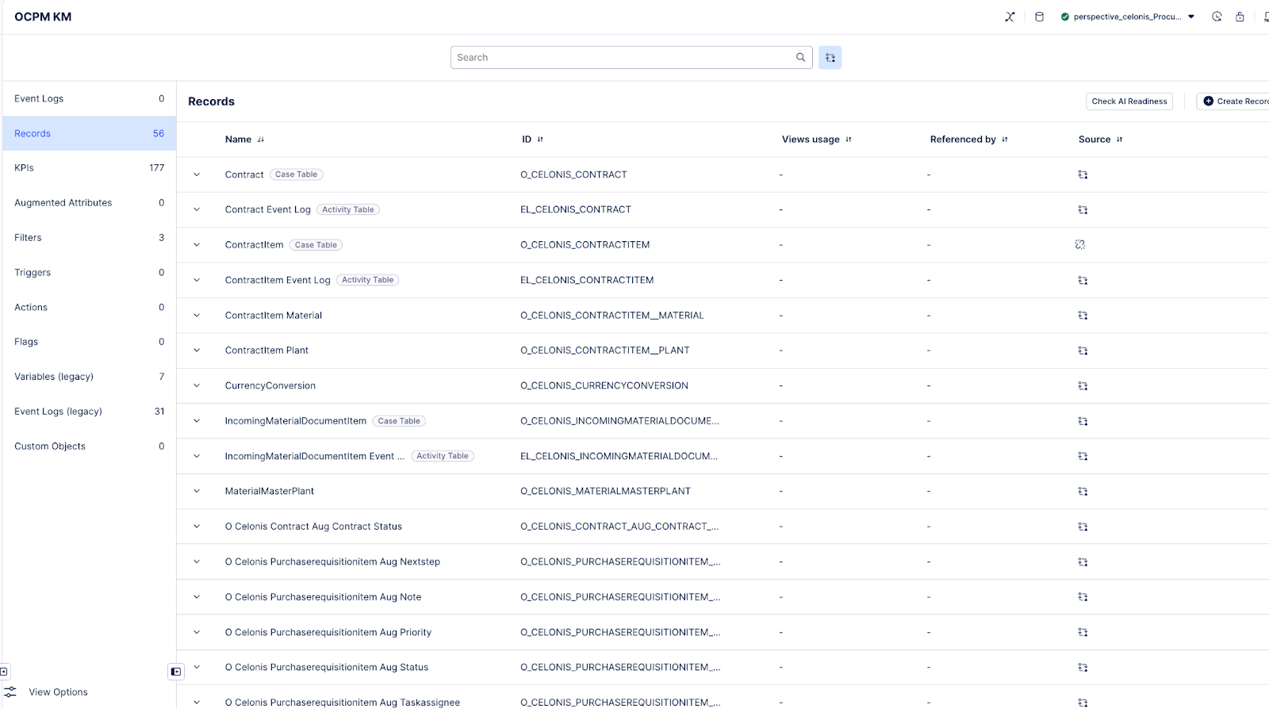Collapse the left sidebar using the panel toggle
Viewport: 1269px width, 709px height.
point(176,672)
